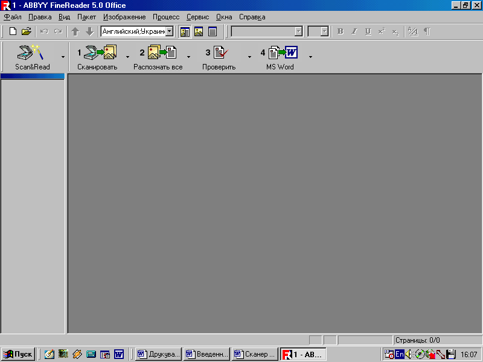Viewport: 483px width, 362px height.
Task: Toggle the Text window view icon
Action: click(x=213, y=32)
